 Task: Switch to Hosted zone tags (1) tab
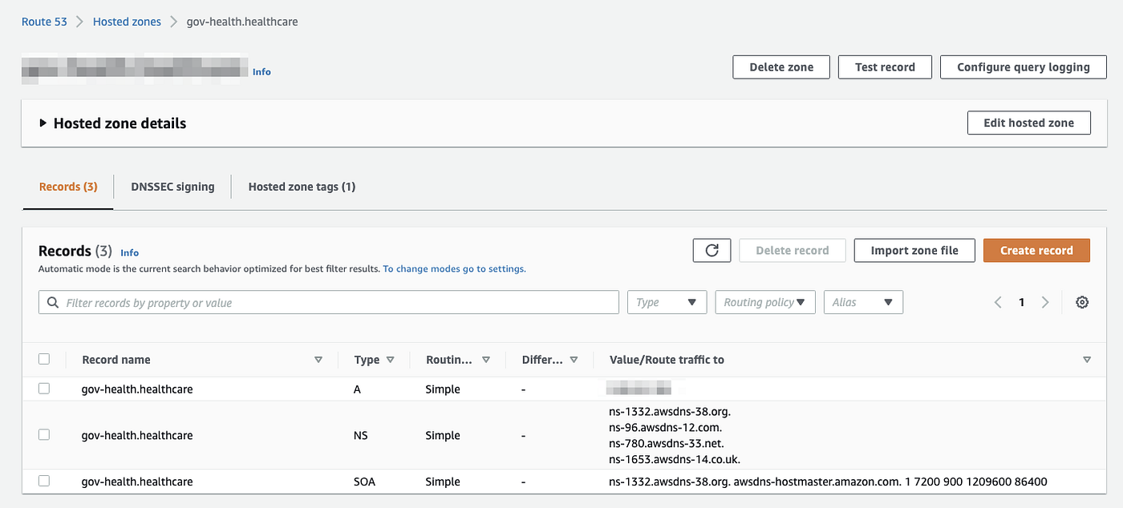[x=302, y=187]
